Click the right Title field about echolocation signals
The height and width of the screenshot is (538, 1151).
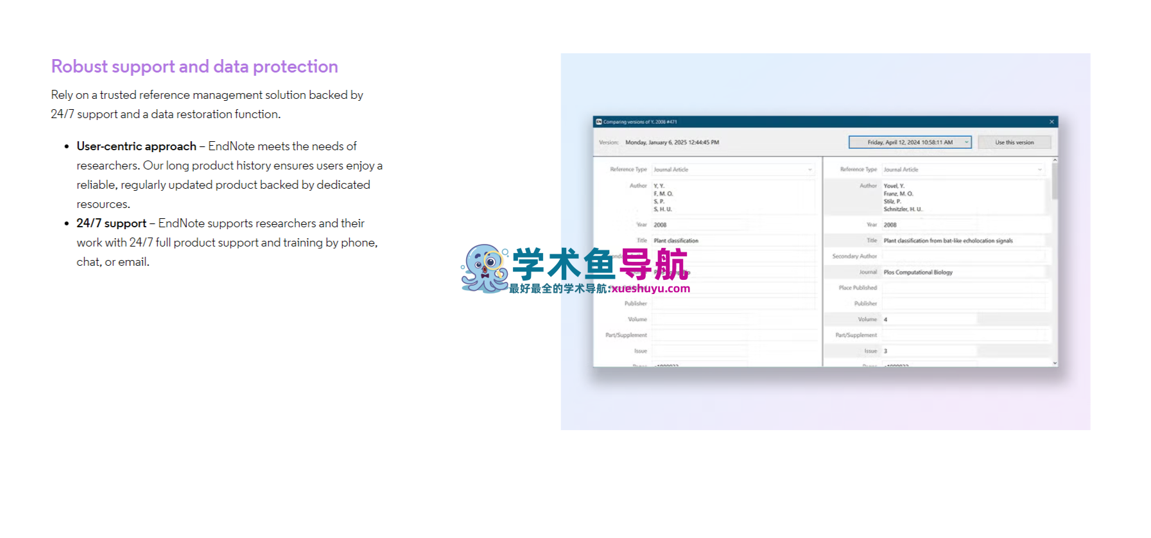click(963, 241)
